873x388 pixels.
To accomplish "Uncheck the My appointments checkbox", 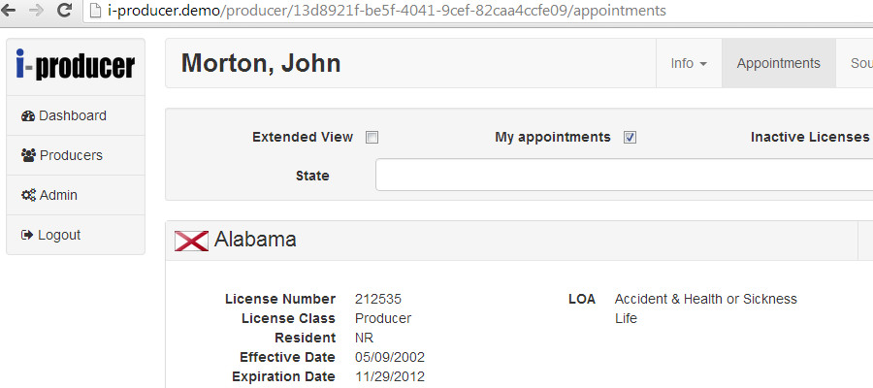I will [x=630, y=138].
